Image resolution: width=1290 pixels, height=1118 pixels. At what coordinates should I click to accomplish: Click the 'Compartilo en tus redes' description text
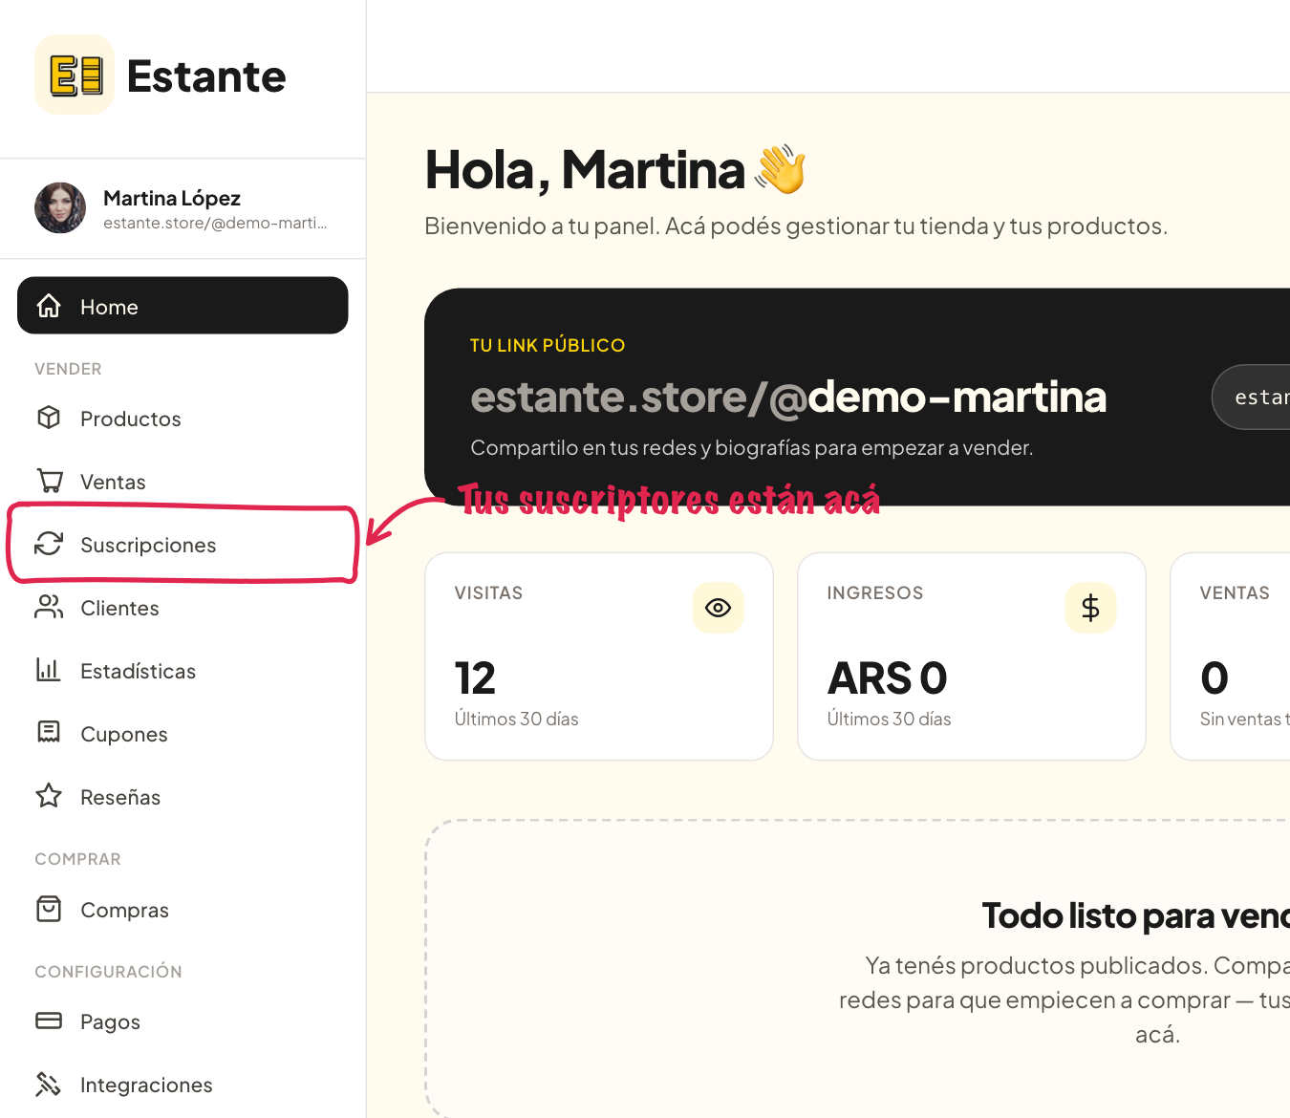click(752, 447)
